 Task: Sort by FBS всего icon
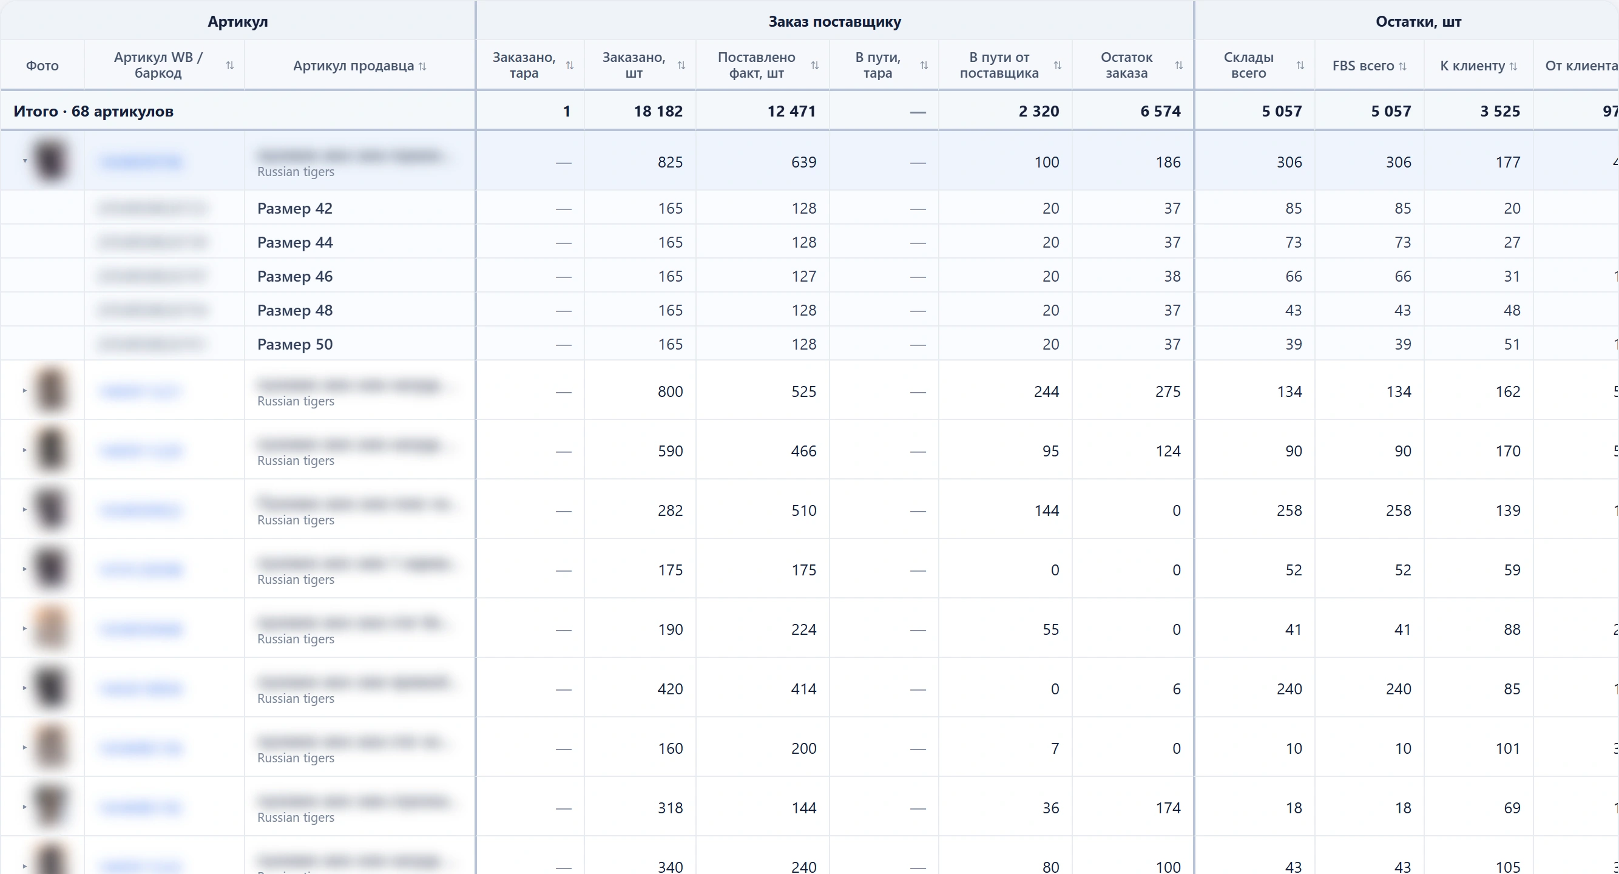pos(1403,66)
